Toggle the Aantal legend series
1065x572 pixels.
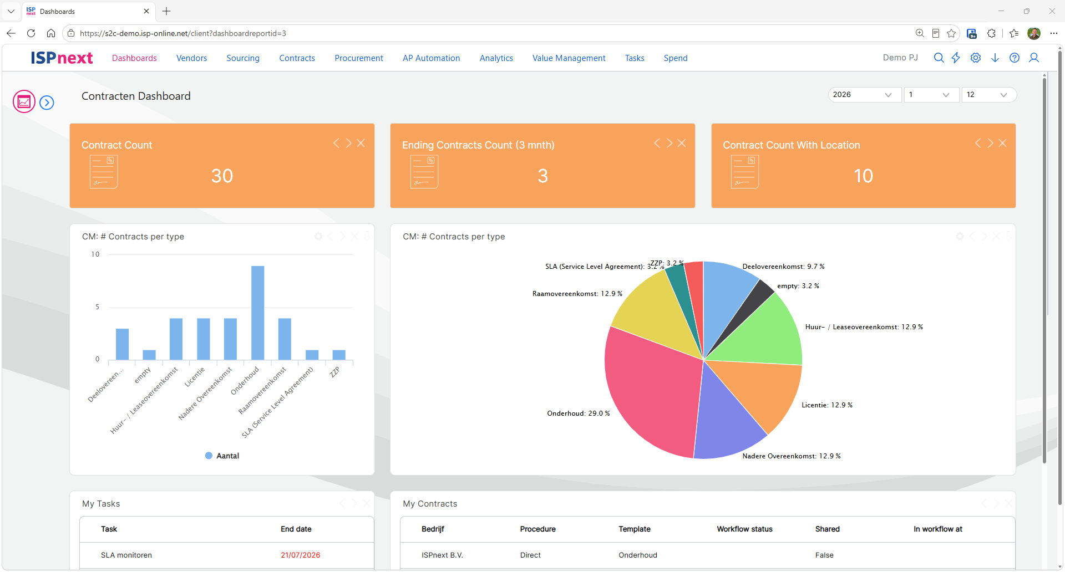pos(222,456)
